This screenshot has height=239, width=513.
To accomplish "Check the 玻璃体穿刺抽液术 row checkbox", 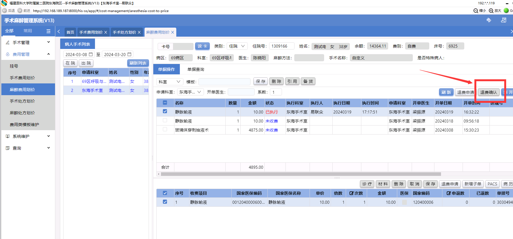I will 165,129.
